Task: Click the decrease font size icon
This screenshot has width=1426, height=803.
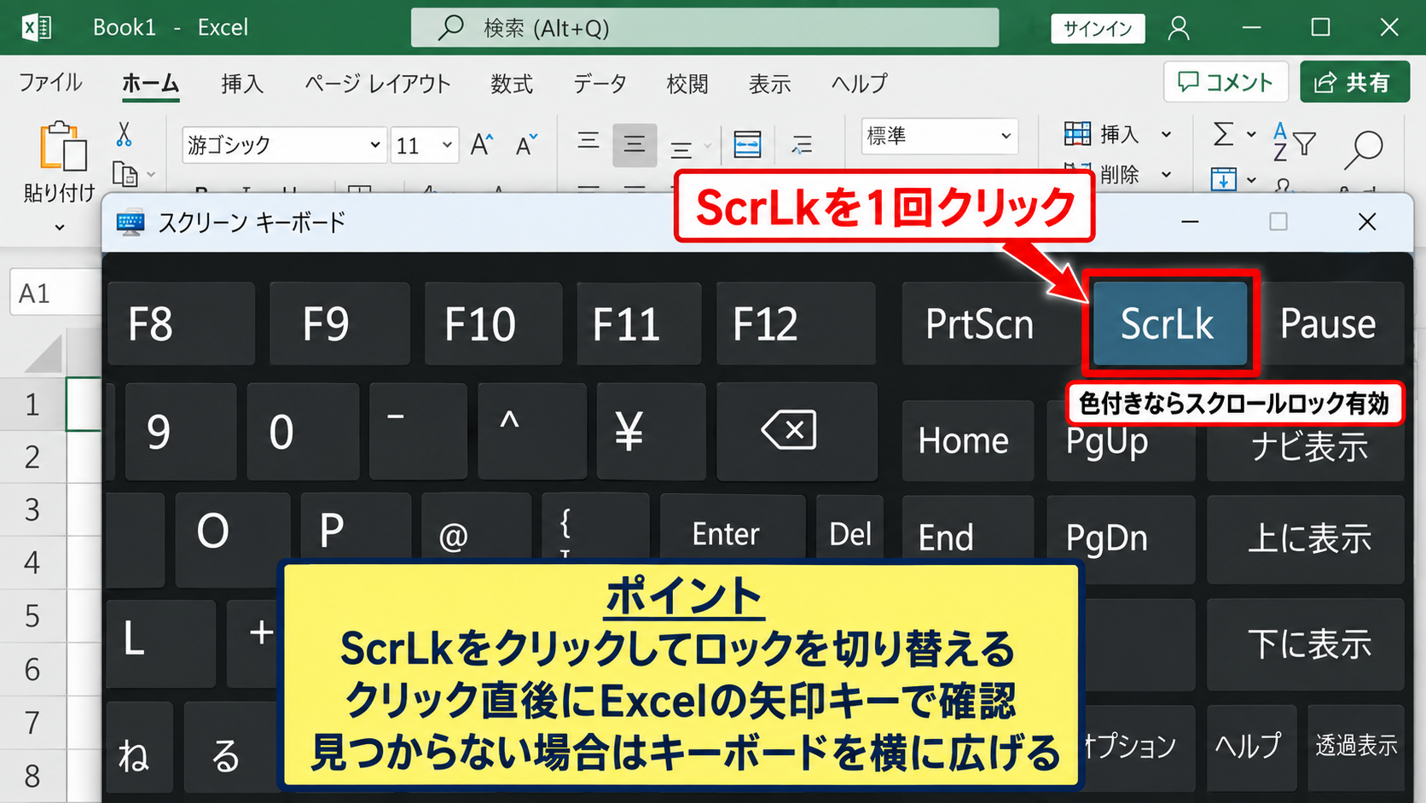Action: pyautogui.click(x=526, y=144)
